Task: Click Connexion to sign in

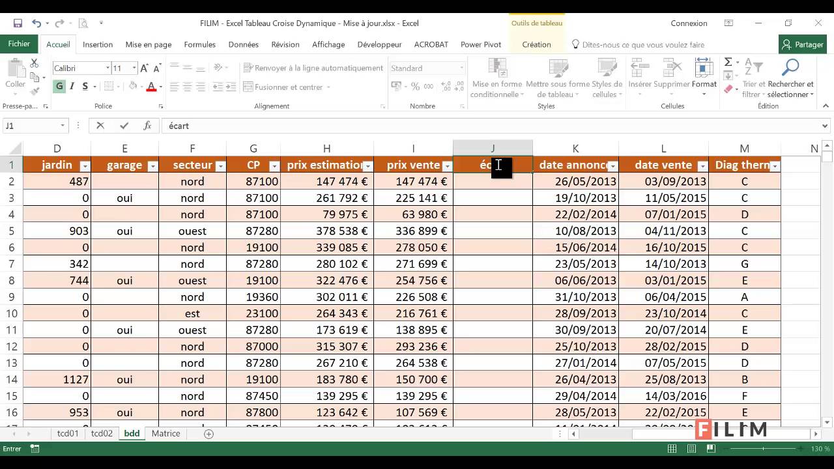Action: click(689, 23)
